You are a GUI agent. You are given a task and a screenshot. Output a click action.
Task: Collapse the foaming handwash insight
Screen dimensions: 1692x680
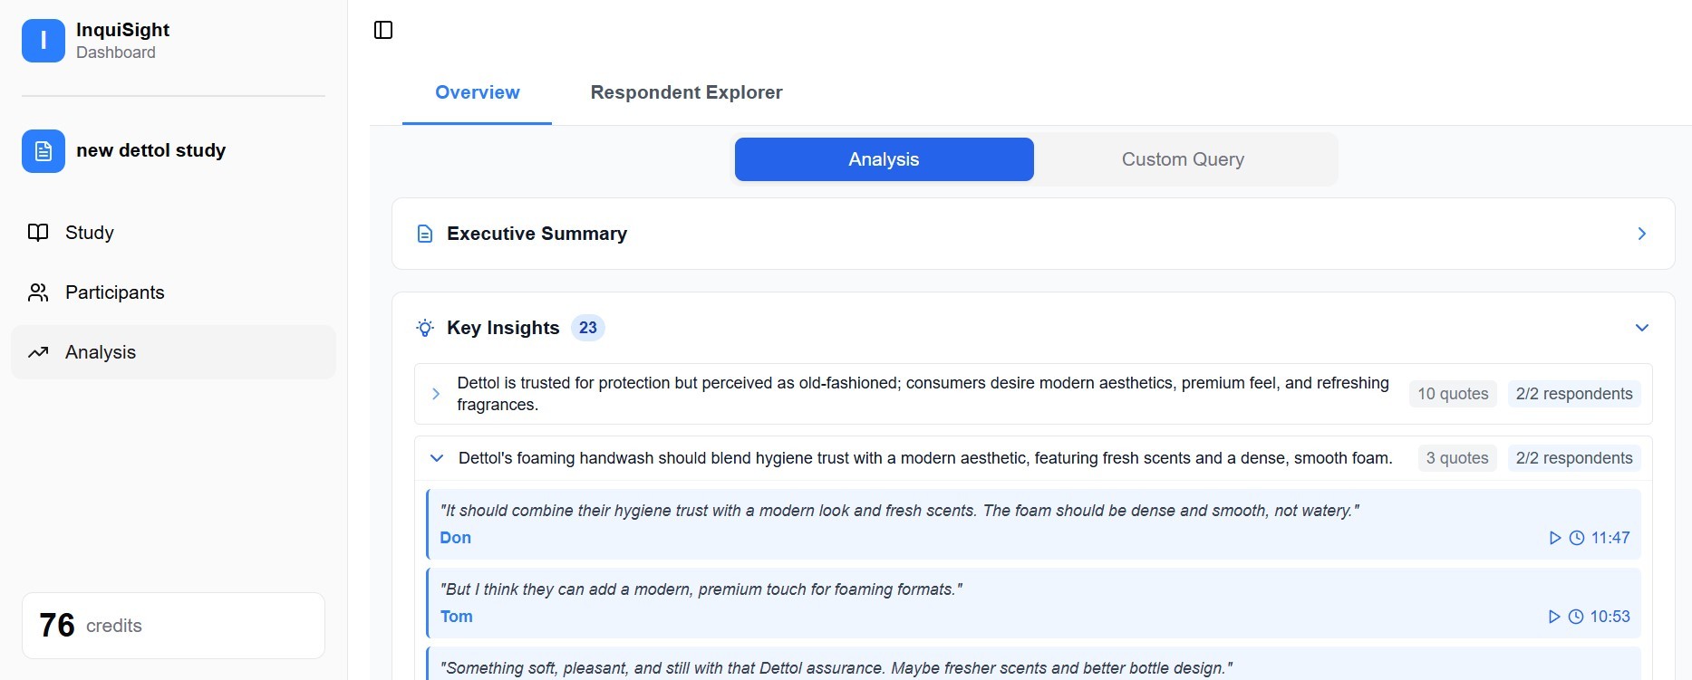(x=436, y=458)
